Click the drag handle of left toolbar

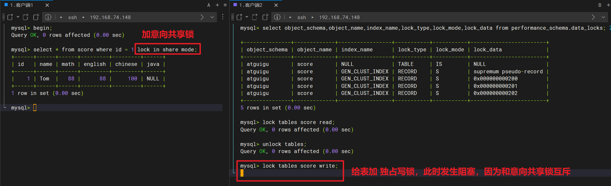pyautogui.click(x=4, y=17)
